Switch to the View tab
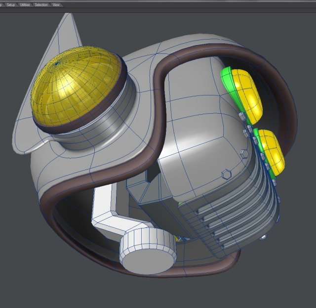This screenshot has height=308, width=316. pos(56,4)
